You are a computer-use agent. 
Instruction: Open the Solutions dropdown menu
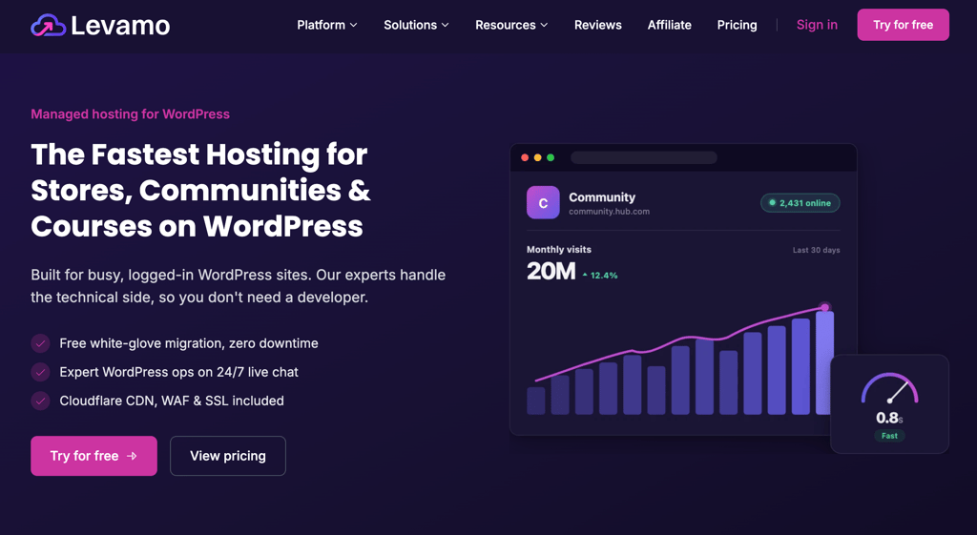pos(416,25)
